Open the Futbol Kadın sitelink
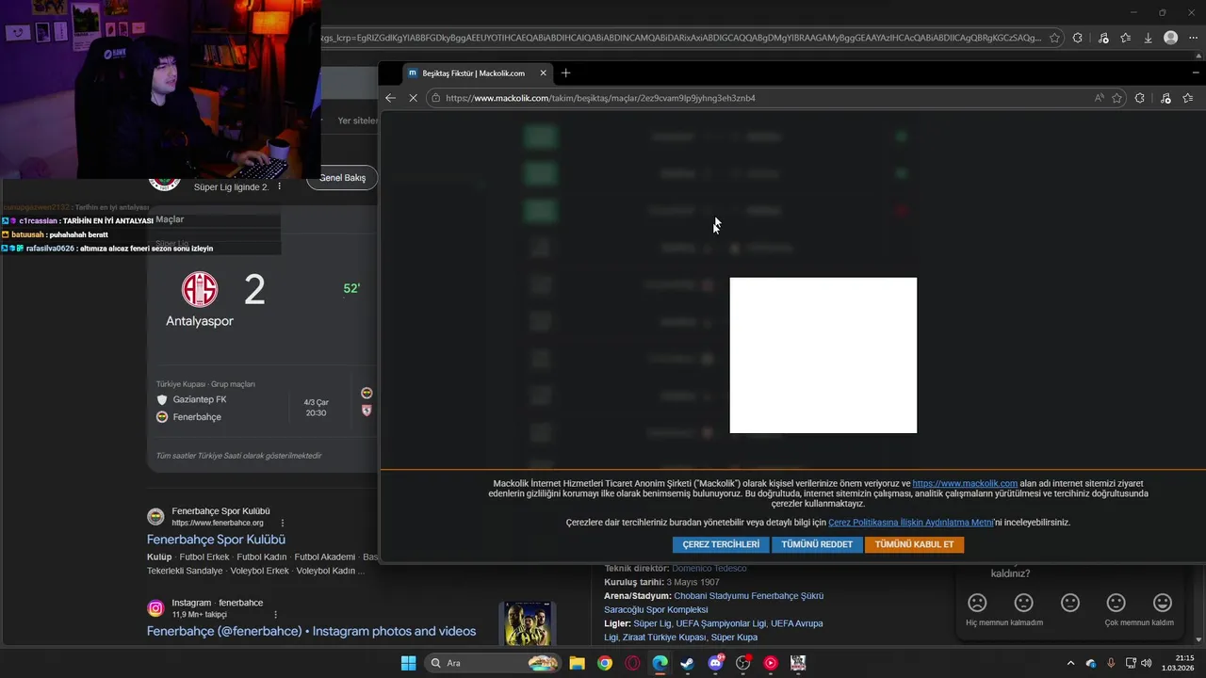1206x678 pixels. tap(263, 557)
